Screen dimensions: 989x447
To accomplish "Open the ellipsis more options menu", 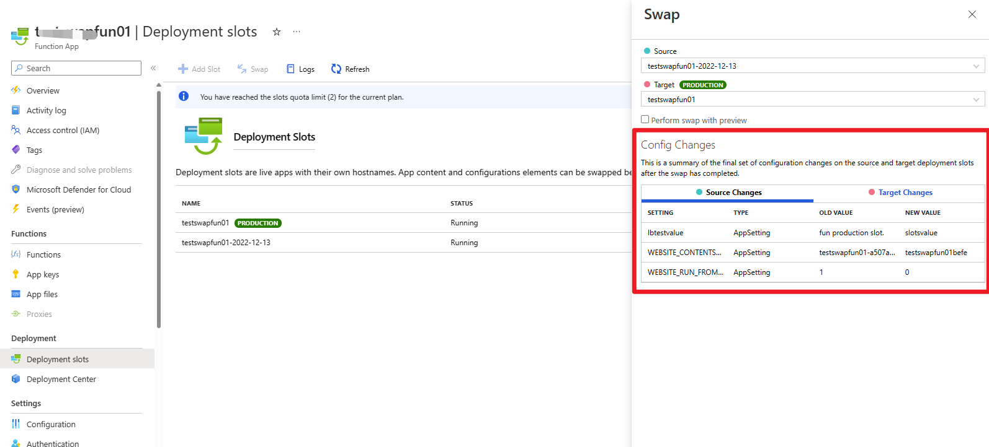I will (x=297, y=32).
